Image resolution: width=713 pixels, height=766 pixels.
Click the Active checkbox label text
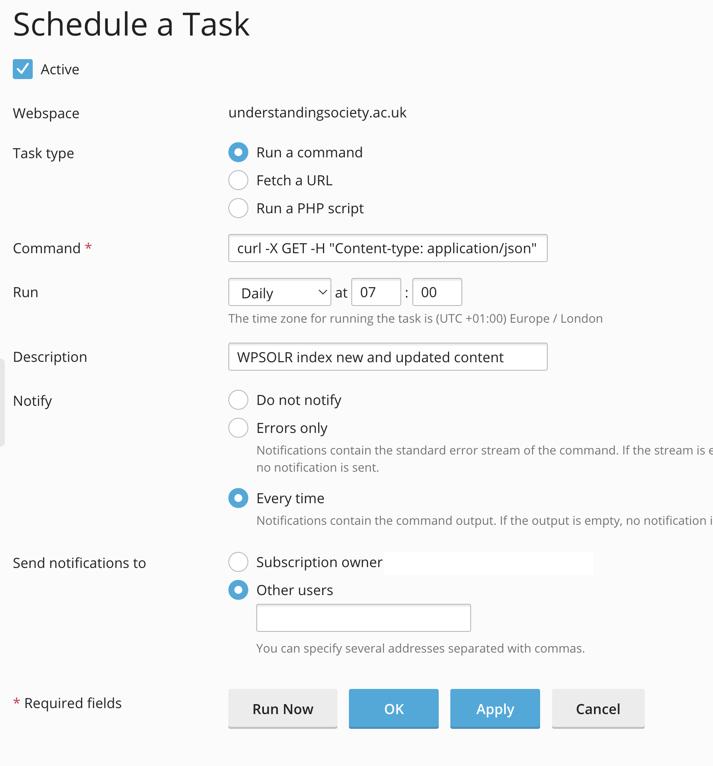60,69
